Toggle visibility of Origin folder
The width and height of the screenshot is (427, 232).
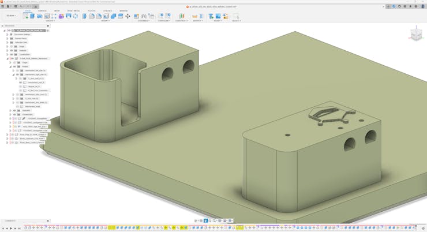[x=12, y=46]
